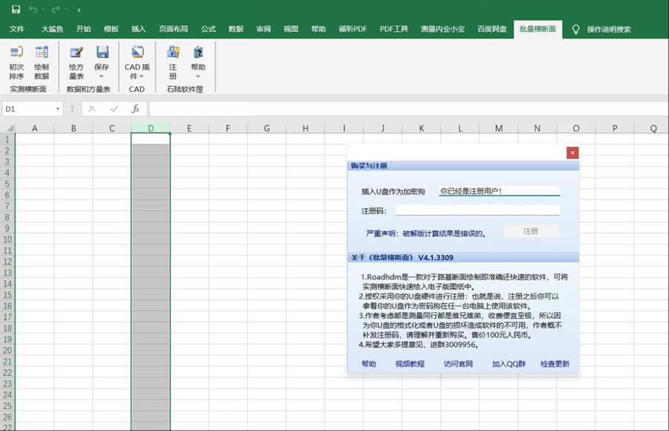Click the 绘方量表 ribbon icon
The width and height of the screenshot is (669, 431).
pos(77,62)
